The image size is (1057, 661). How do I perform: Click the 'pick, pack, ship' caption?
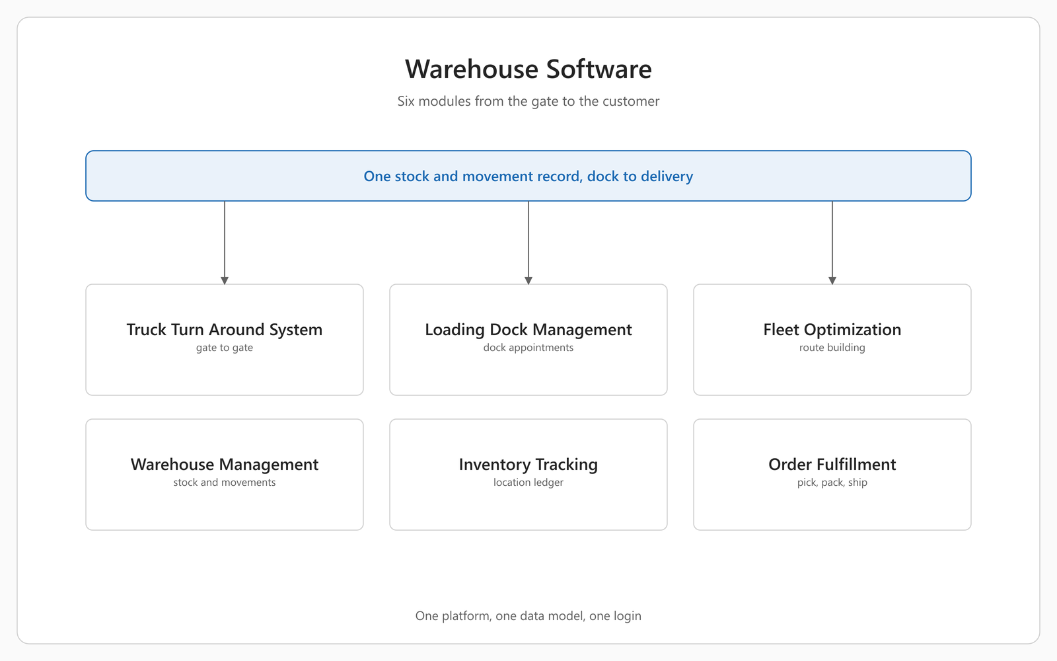point(832,483)
